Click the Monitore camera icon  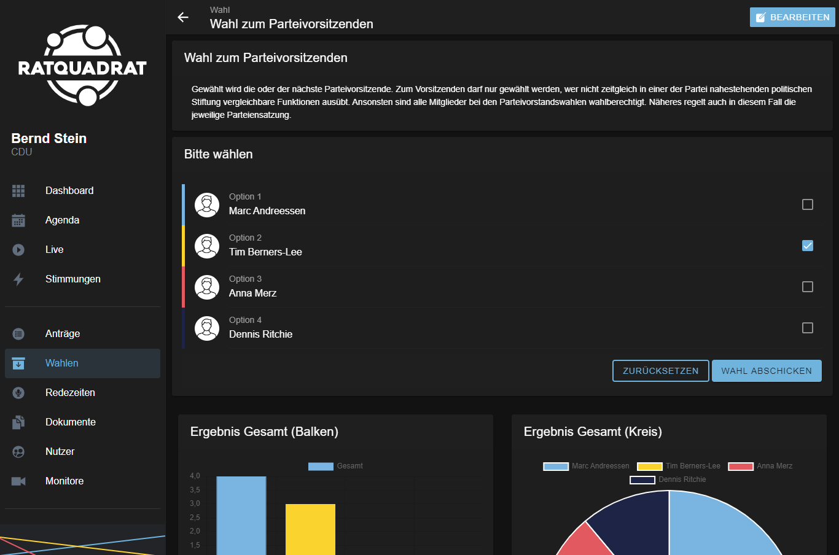coord(18,481)
